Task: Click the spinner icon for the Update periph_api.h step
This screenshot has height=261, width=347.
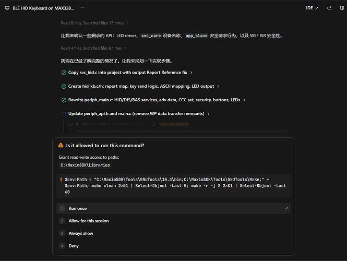Action: (x=64, y=114)
